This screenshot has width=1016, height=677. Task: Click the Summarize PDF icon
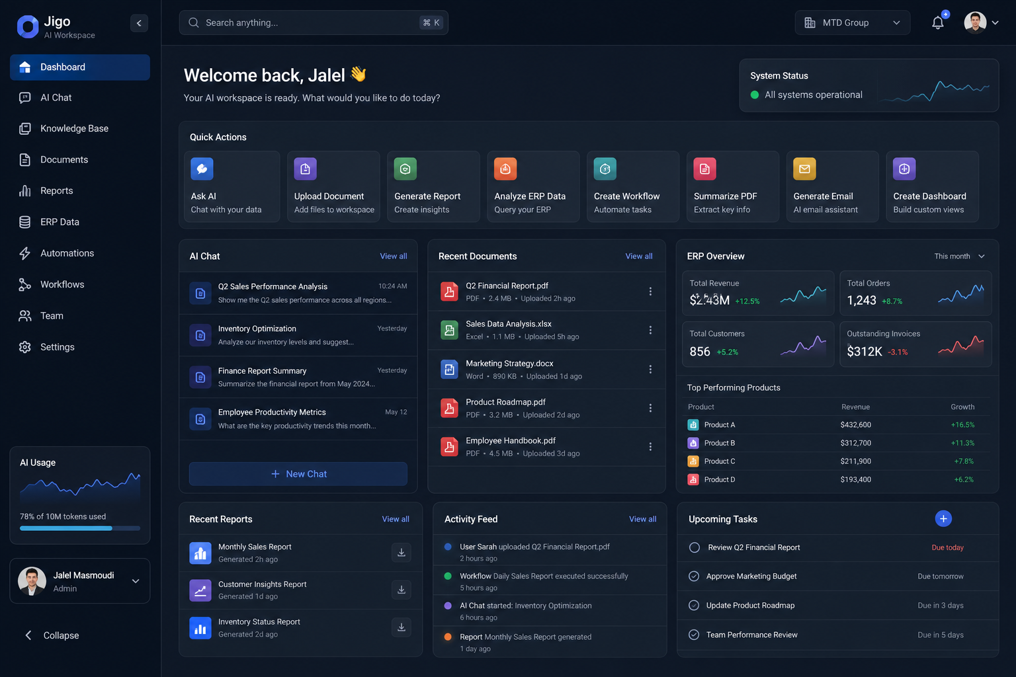[x=705, y=169]
